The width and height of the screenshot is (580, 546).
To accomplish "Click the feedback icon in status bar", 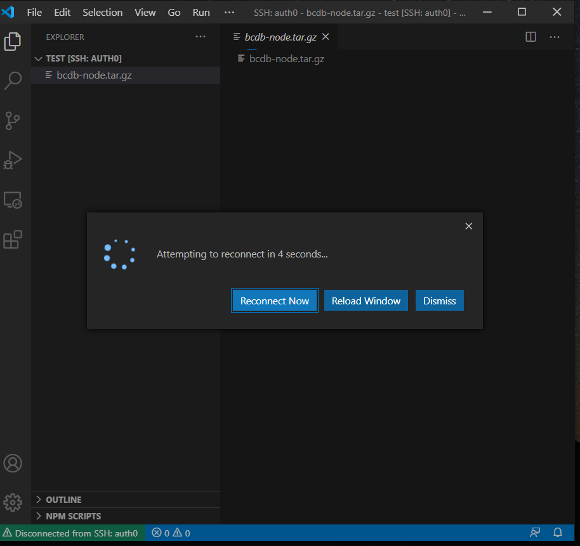I will (x=535, y=533).
